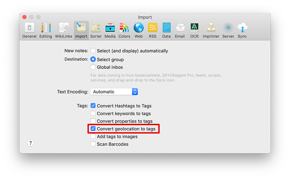Choose the Global inbox destination

click(x=93, y=67)
